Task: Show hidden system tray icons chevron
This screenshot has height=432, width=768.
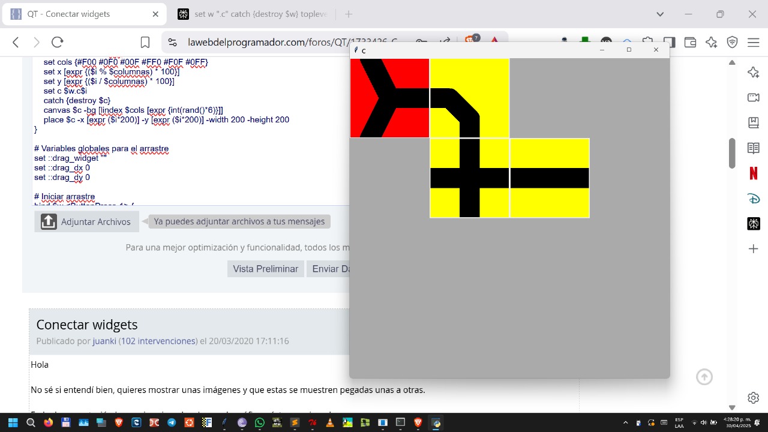Action: [626, 422]
